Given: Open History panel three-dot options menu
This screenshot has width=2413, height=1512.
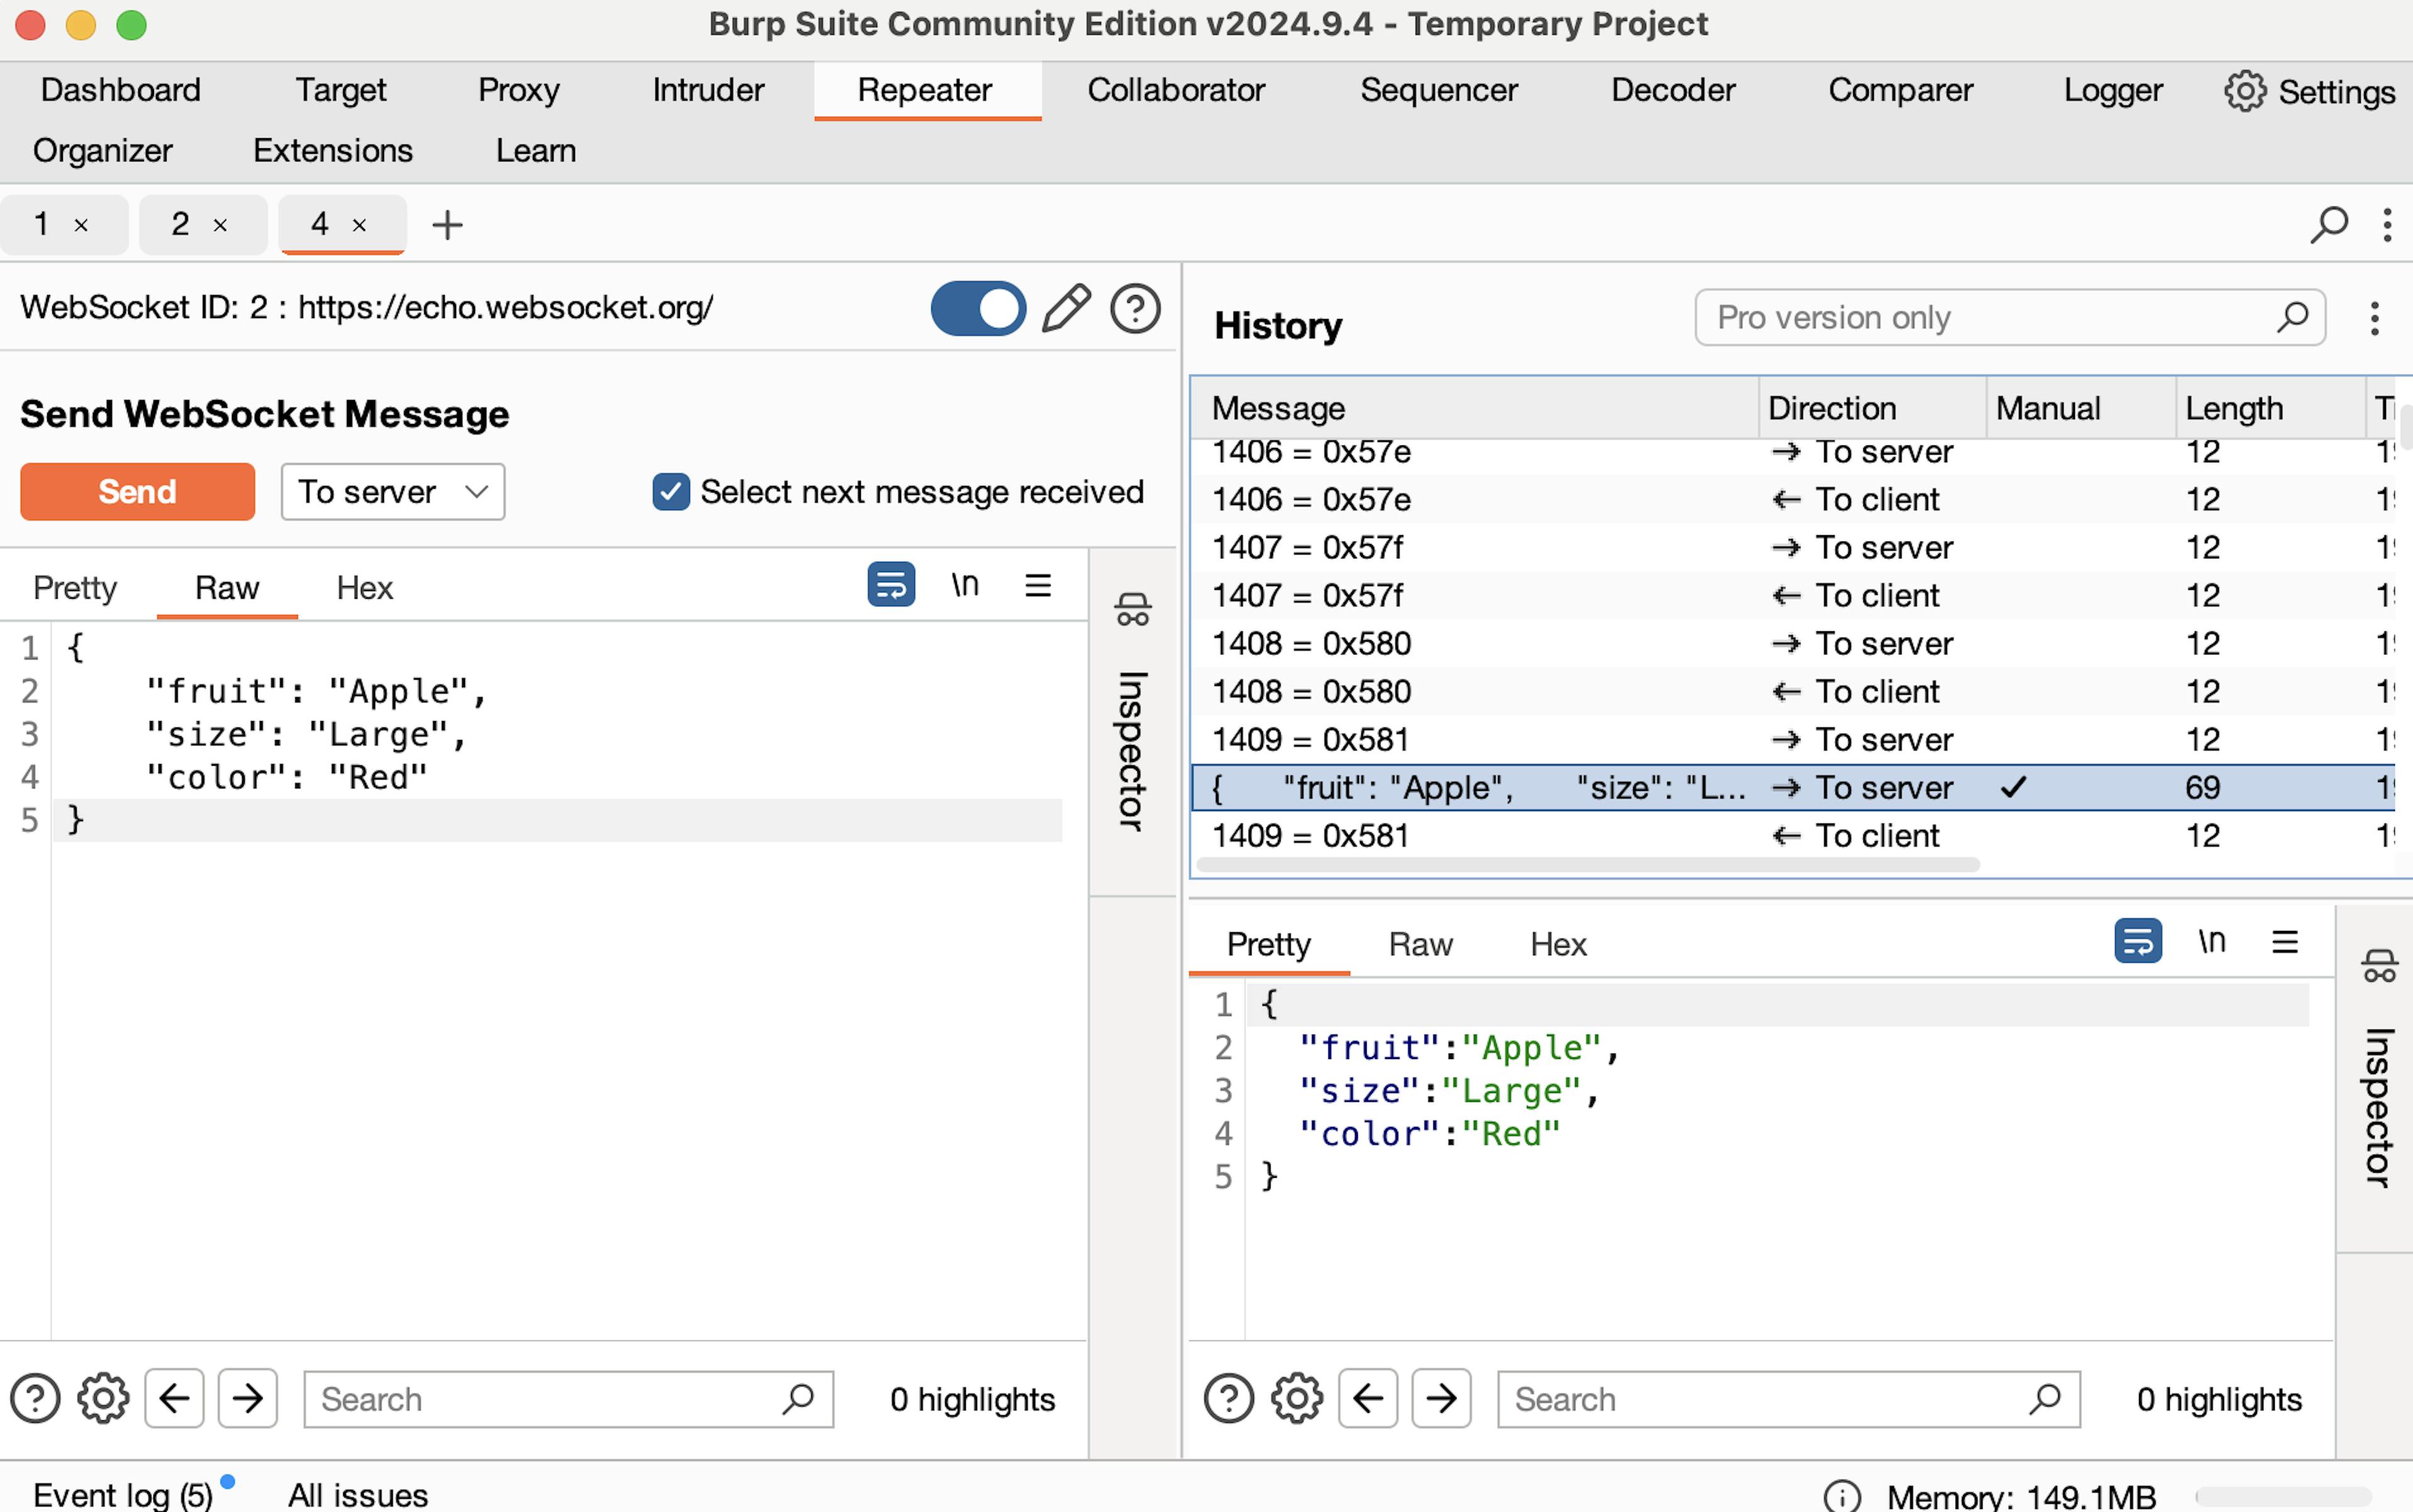Looking at the screenshot, I should [2374, 319].
